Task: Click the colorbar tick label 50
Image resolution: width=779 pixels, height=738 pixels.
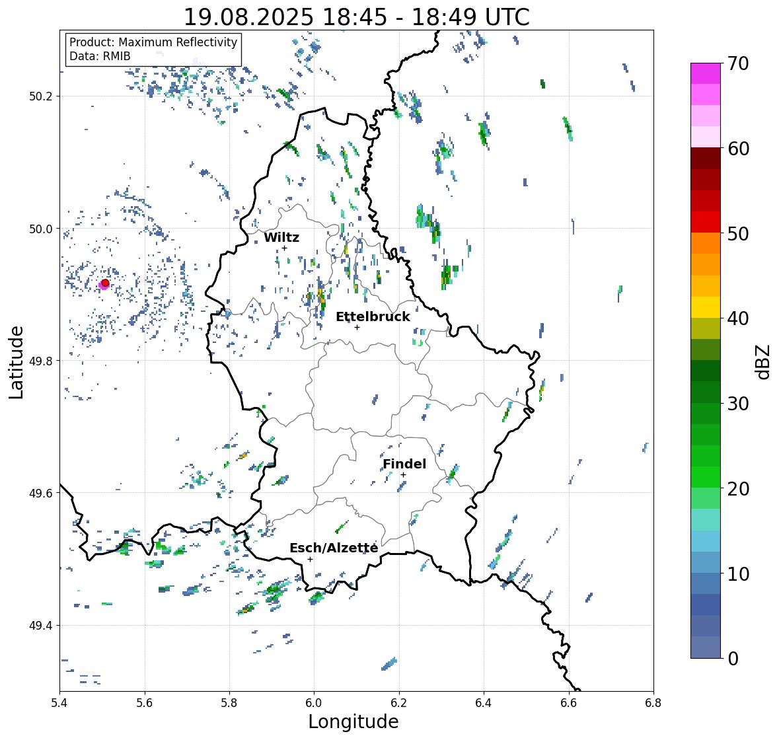Action: 738,233
